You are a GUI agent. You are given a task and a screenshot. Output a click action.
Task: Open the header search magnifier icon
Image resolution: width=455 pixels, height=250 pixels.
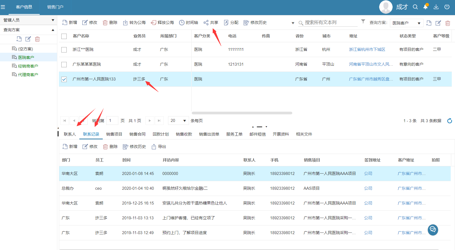click(x=415, y=7)
